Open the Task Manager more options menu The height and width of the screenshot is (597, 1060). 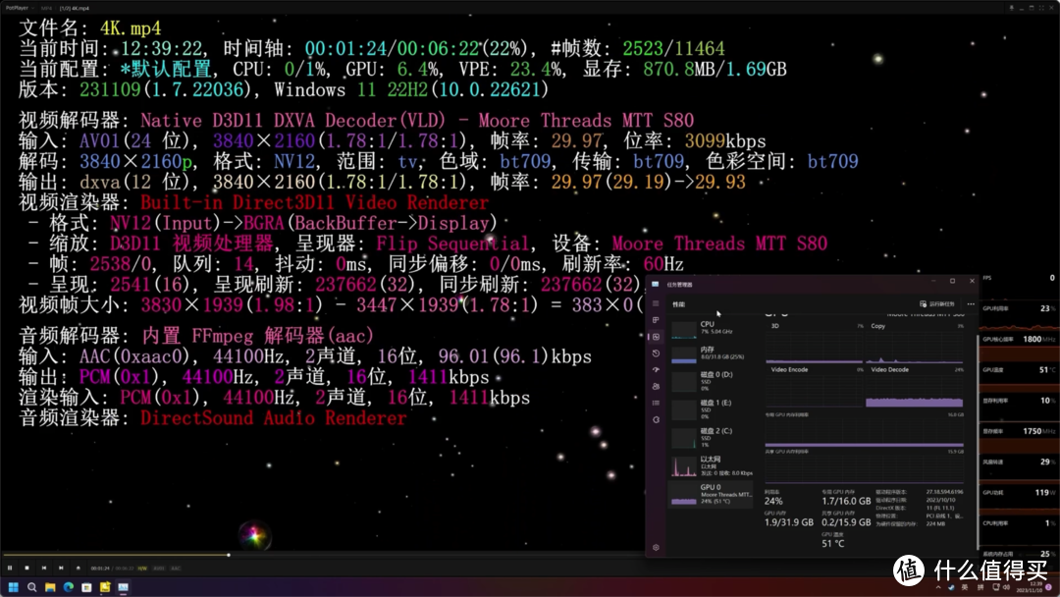971,304
